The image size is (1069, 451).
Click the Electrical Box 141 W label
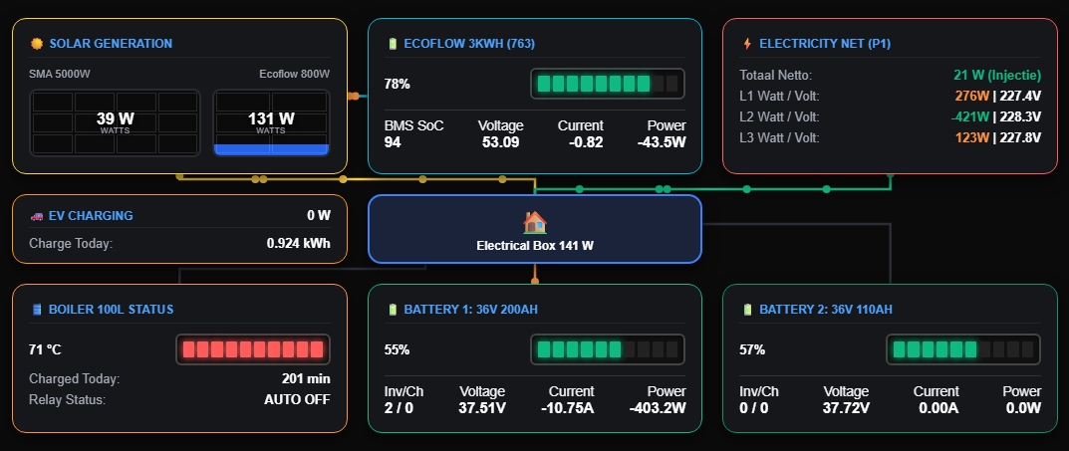point(535,246)
